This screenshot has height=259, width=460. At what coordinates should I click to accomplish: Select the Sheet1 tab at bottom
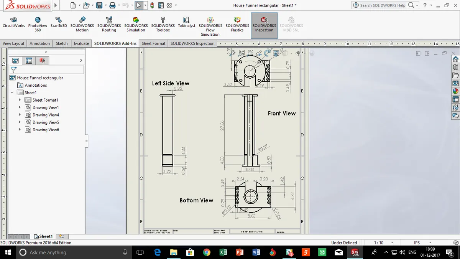(x=43, y=236)
